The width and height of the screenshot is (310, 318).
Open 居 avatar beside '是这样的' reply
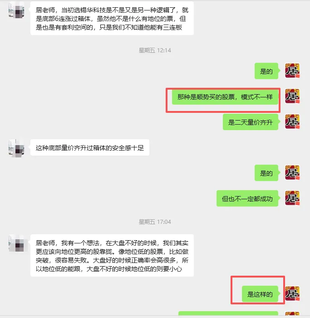click(292, 293)
